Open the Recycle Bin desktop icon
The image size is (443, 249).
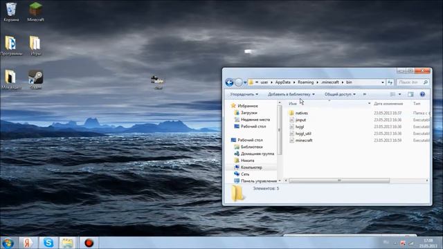pyautogui.click(x=11, y=12)
